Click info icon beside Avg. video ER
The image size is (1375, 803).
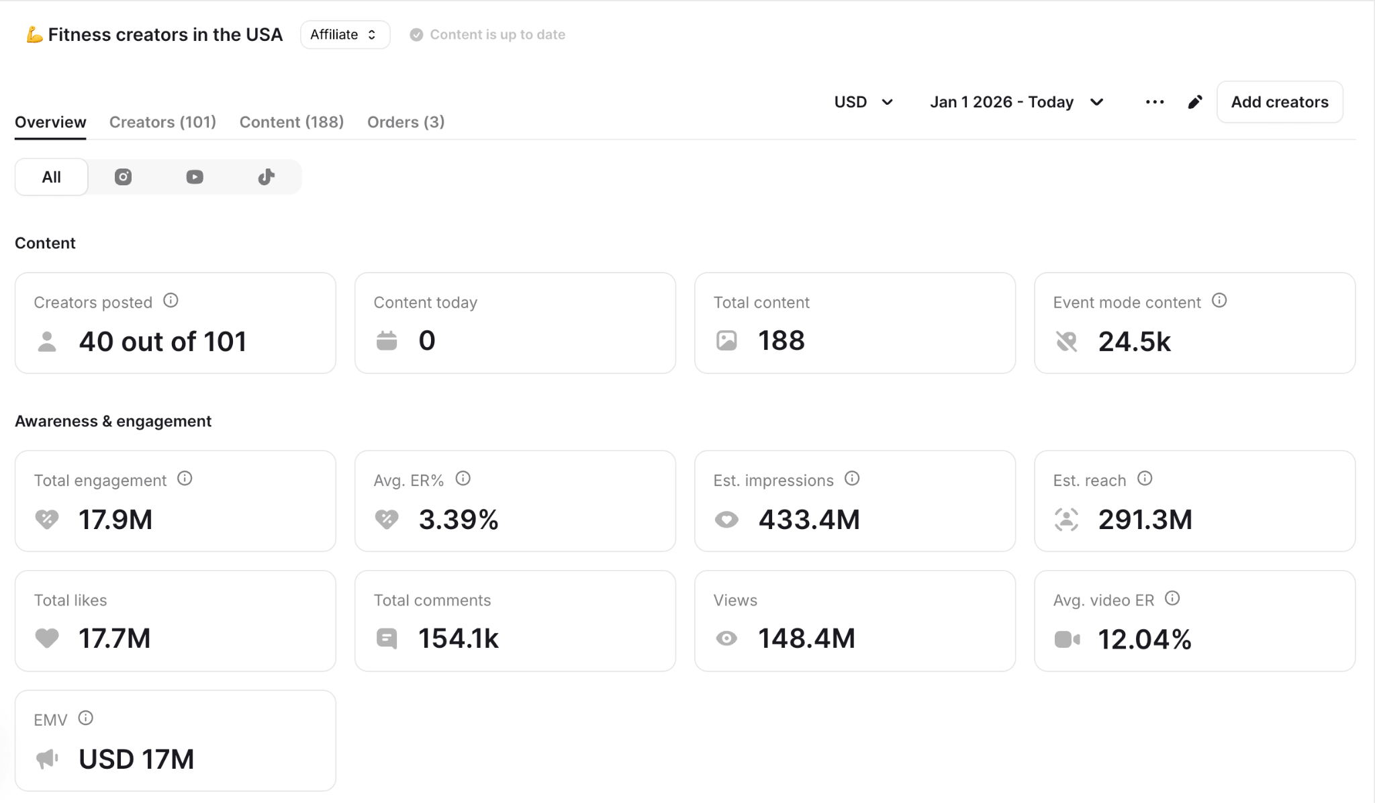(1172, 598)
